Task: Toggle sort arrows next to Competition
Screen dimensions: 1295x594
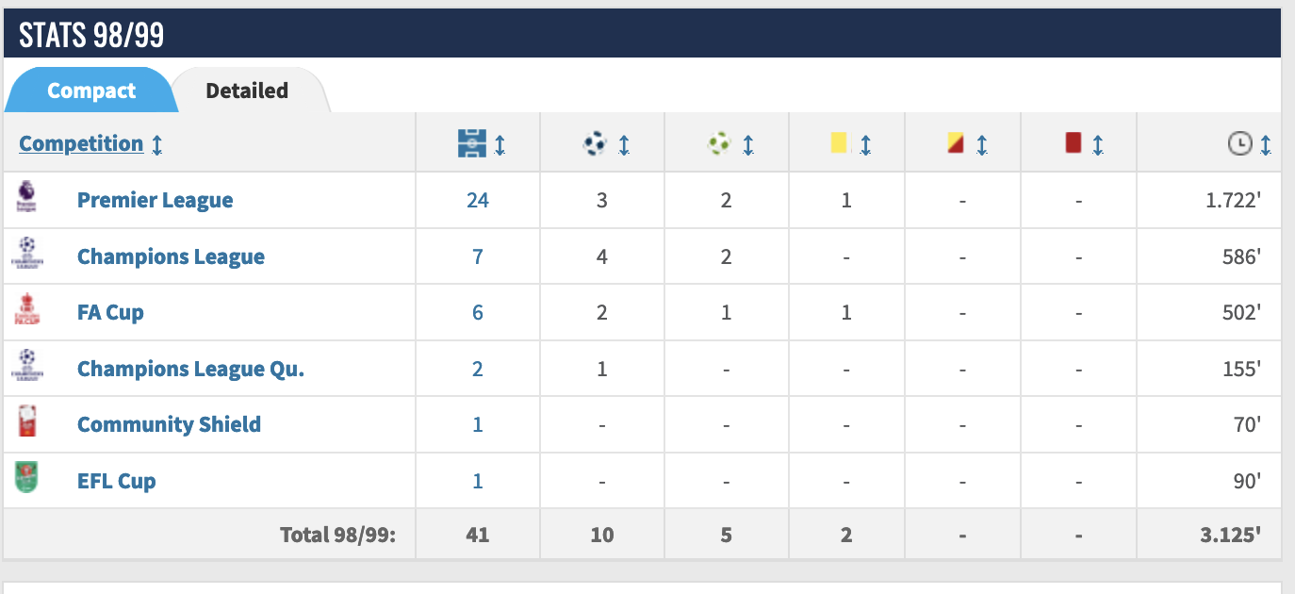Action: point(157,145)
